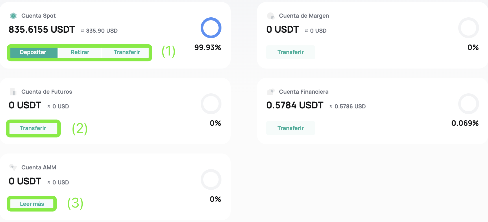Click Retirar in Cuenta Spot

80,52
